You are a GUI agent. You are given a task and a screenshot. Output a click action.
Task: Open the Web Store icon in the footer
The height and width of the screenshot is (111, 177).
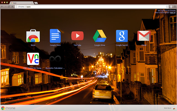tap(174, 108)
